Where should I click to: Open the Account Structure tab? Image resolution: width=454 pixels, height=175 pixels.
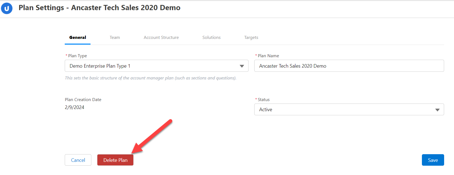(x=161, y=38)
